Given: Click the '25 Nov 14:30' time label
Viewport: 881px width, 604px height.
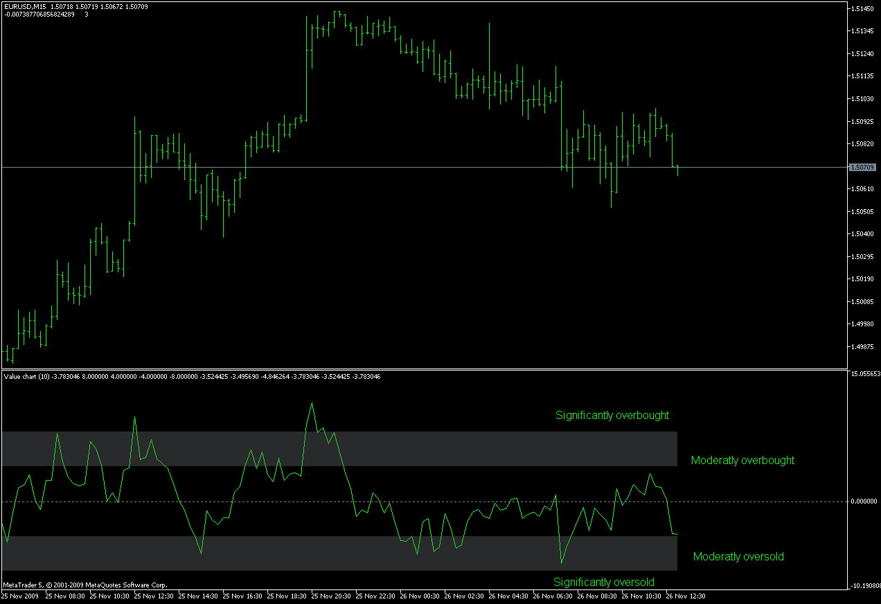Looking at the screenshot, I should (x=199, y=596).
